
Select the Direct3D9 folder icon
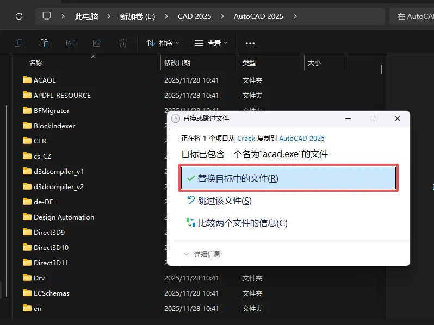tap(27, 232)
